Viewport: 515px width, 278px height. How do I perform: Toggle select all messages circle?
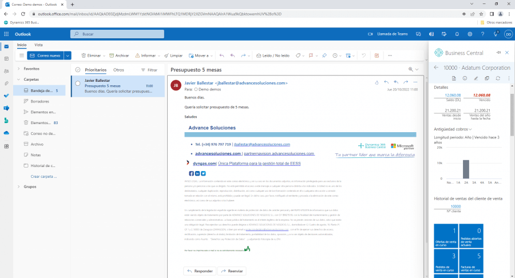point(78,70)
